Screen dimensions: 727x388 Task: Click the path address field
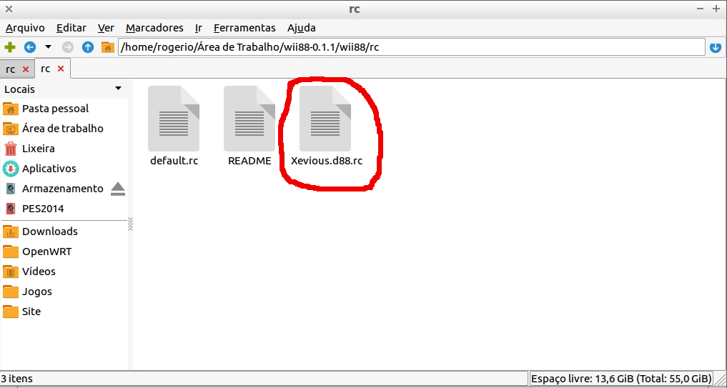pyautogui.click(x=411, y=47)
